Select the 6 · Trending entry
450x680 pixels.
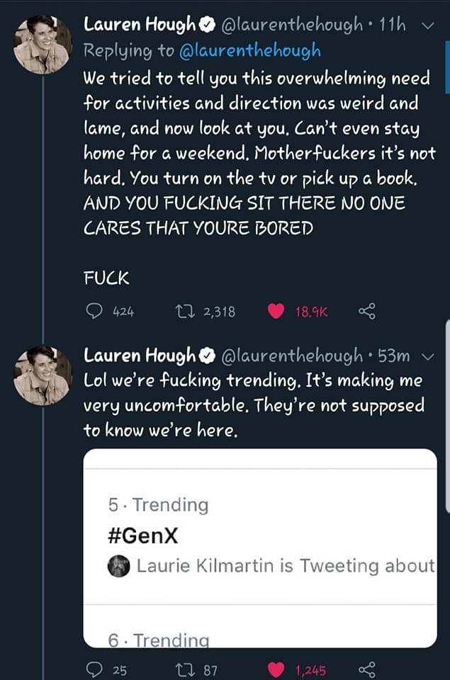tap(159, 640)
